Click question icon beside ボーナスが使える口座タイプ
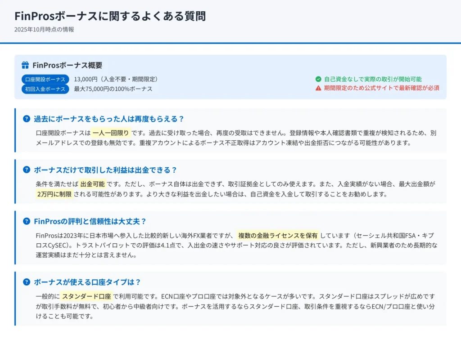This screenshot has height=344, width=461. (27, 282)
